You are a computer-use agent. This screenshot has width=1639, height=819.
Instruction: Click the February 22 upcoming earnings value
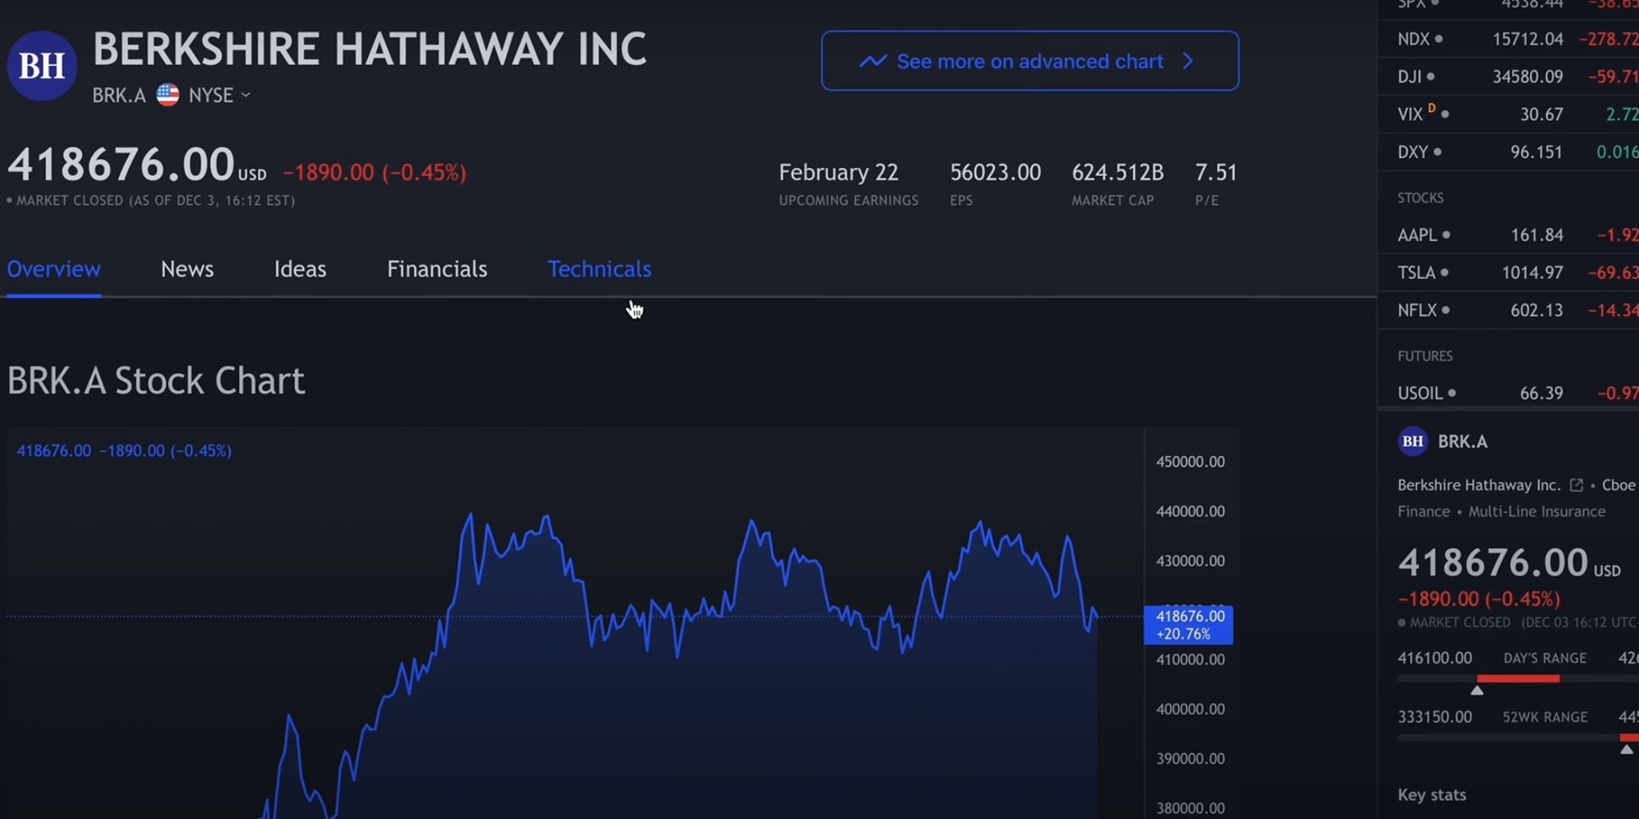(x=838, y=173)
